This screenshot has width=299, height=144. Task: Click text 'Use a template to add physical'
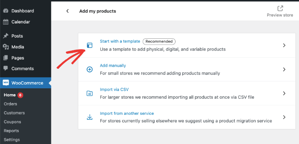click(163, 49)
